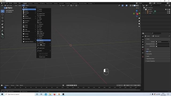171x96 pixels.
Task: Click the Blender logo icon in menu bar
Action: (x=2, y=3)
